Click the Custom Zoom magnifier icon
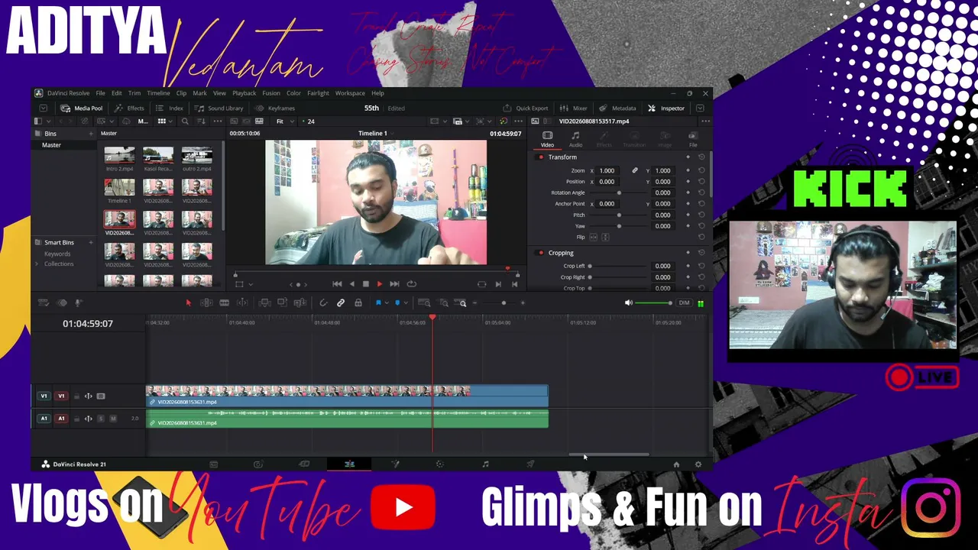 pyautogui.click(x=462, y=303)
